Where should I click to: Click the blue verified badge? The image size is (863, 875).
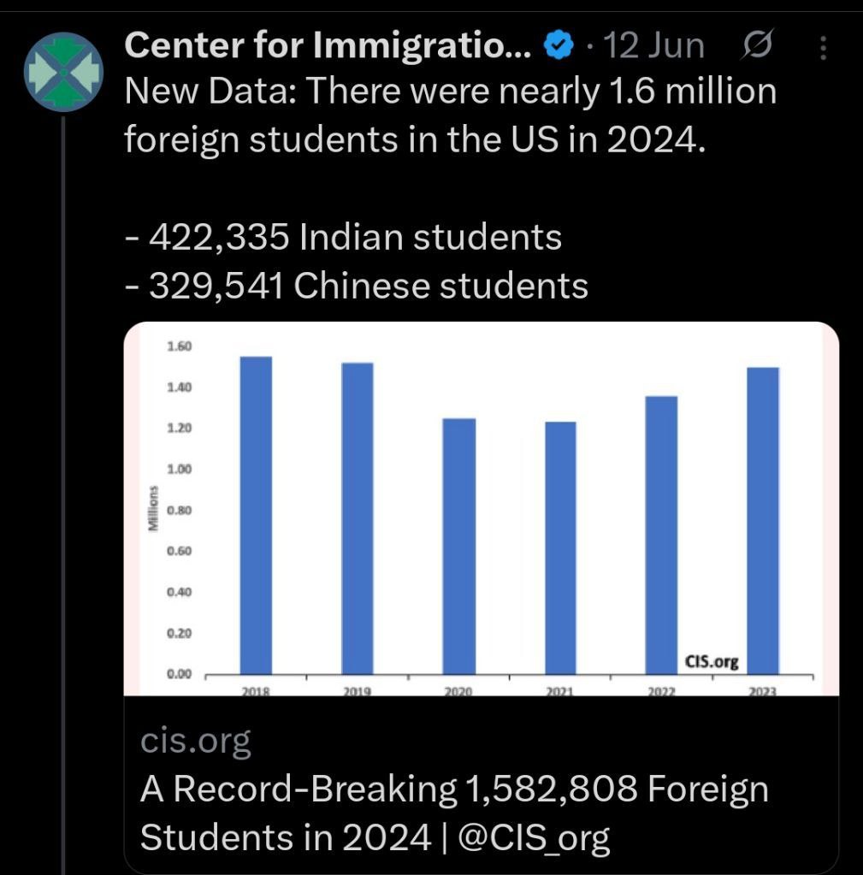coord(559,45)
